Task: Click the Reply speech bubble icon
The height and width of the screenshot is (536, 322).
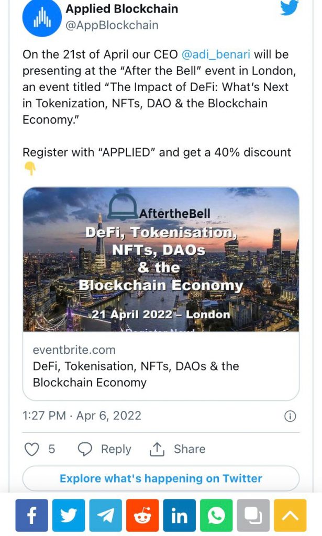Action: point(85,449)
